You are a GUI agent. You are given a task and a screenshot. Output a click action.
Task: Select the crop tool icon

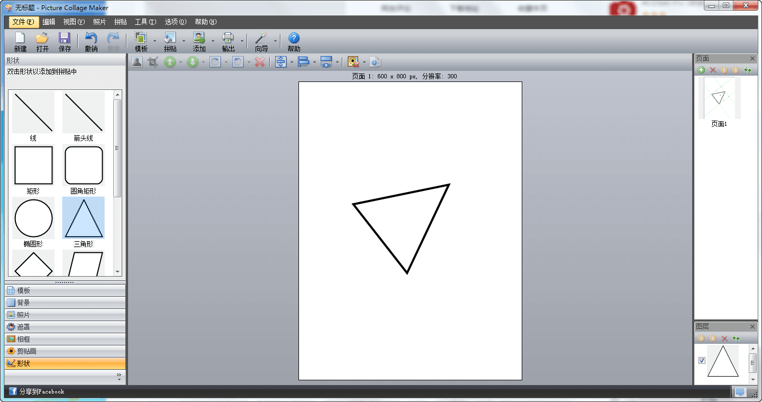(x=153, y=62)
